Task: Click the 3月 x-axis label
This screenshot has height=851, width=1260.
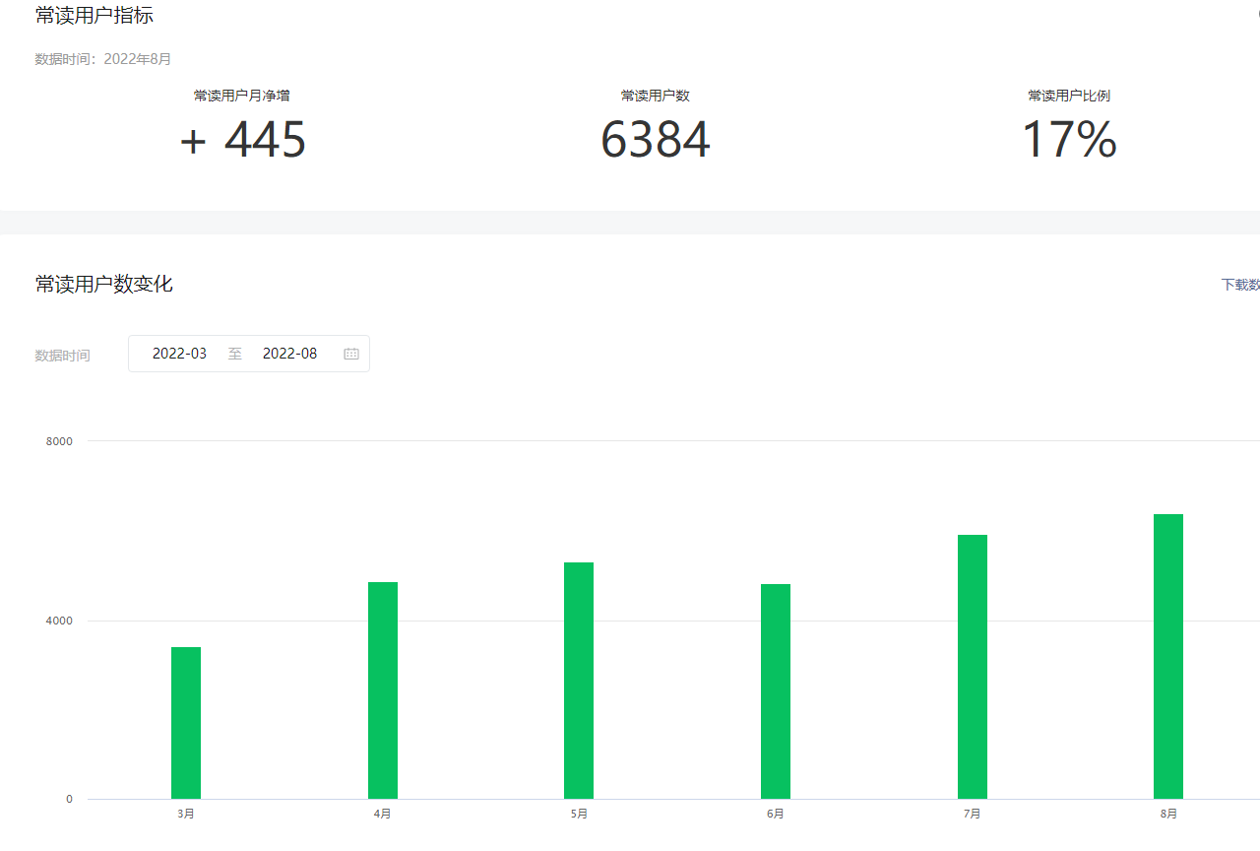Action: (x=186, y=814)
